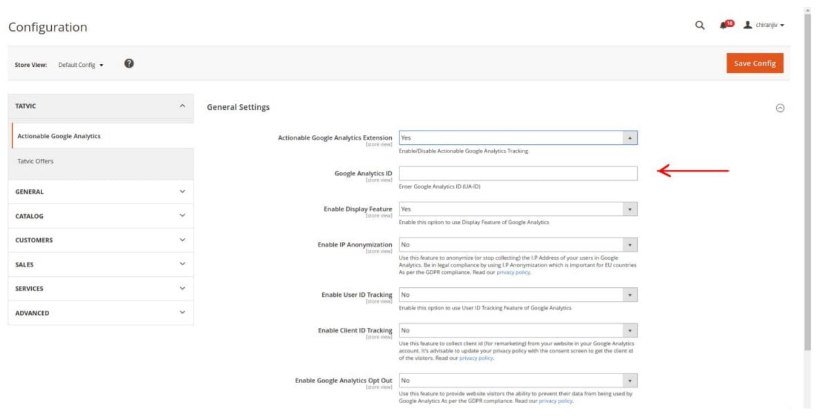Expand the CUSTOMERS sidebar section
The width and height of the screenshot is (819, 417).
[x=101, y=240]
